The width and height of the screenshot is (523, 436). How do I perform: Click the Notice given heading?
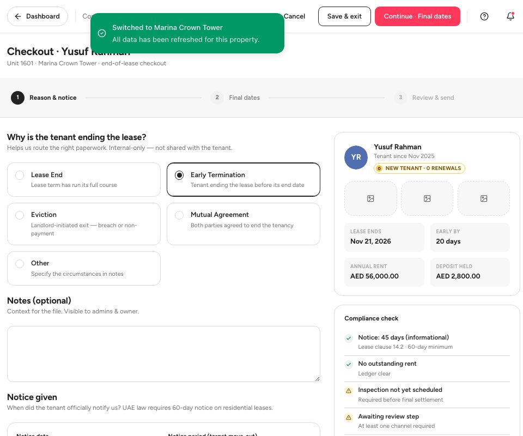click(32, 397)
